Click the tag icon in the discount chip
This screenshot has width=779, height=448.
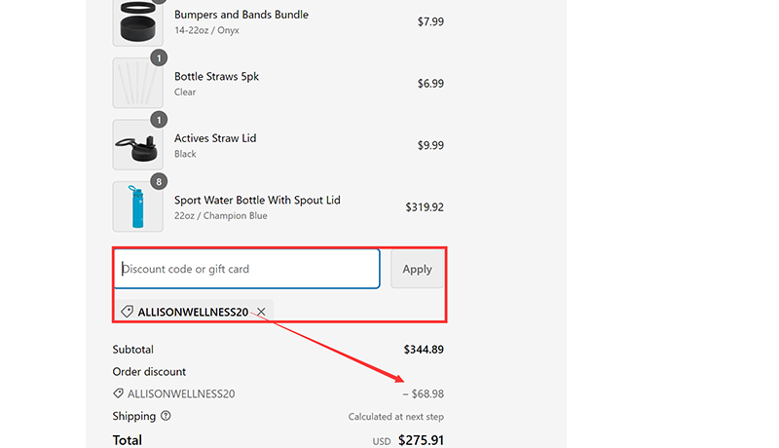(127, 312)
